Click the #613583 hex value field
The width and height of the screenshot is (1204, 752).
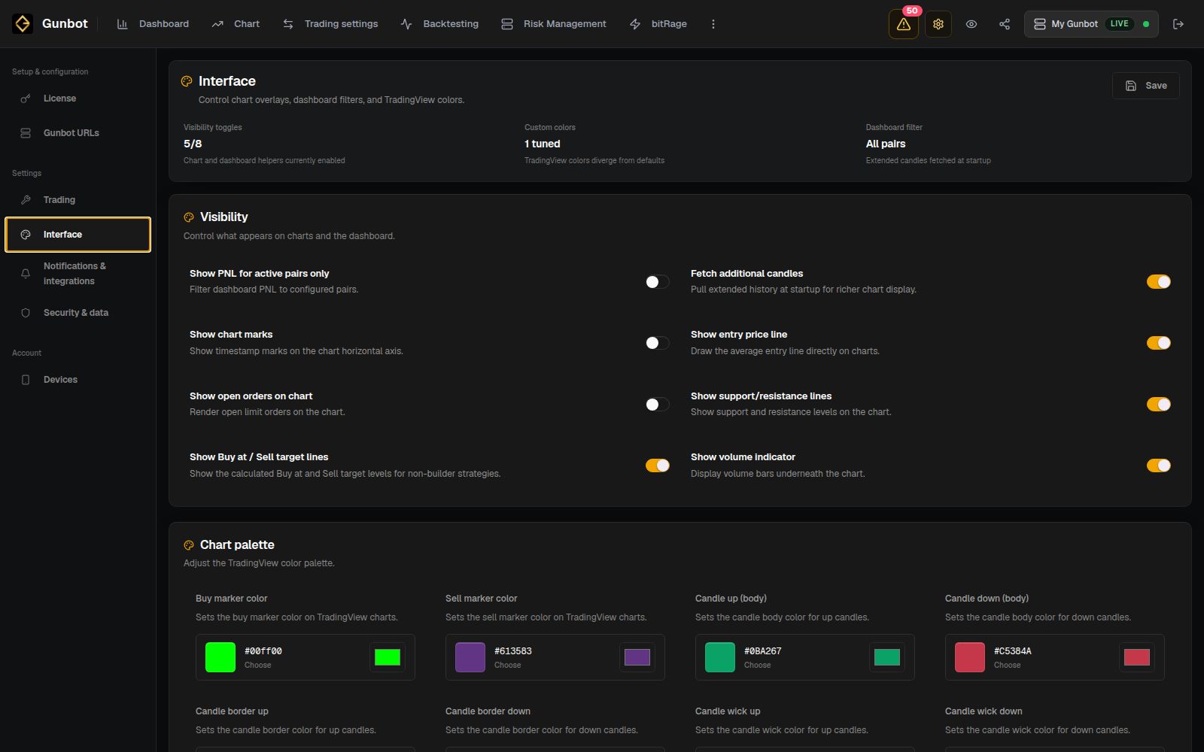coord(513,651)
